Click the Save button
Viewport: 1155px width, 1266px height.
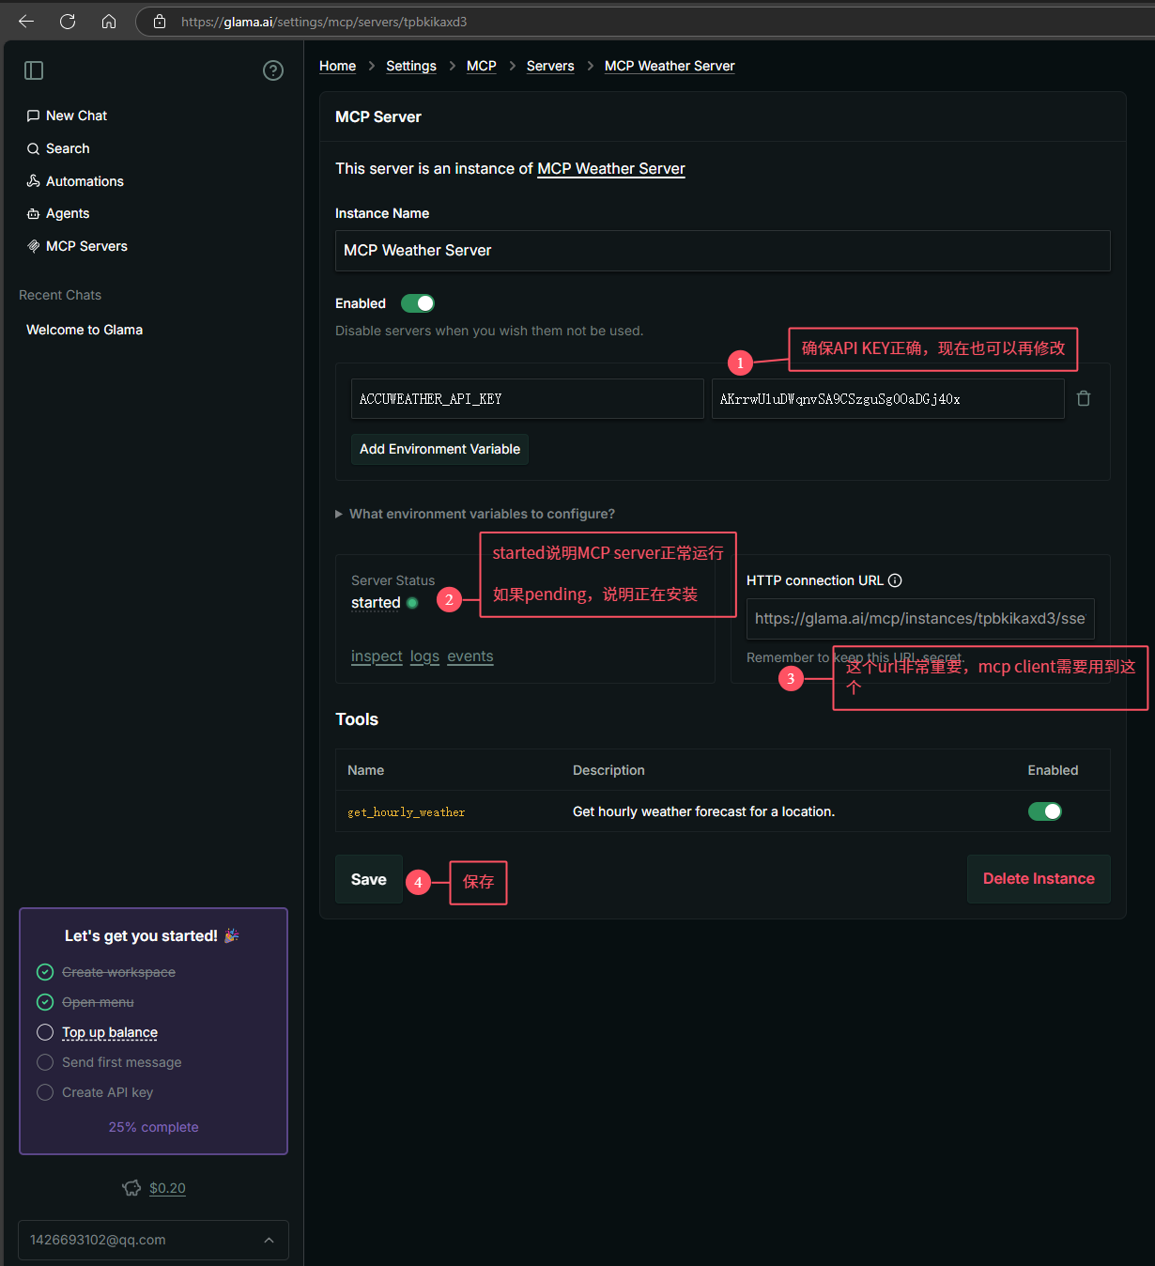(x=369, y=879)
